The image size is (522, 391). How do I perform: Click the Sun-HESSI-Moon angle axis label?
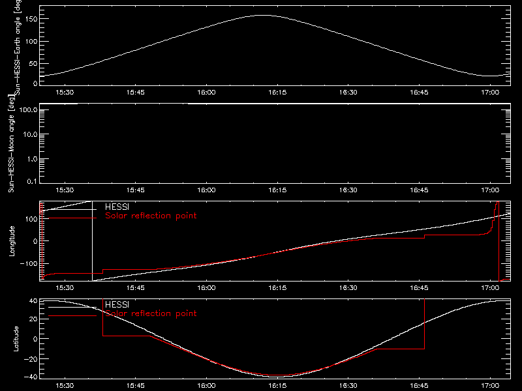[x=12, y=143]
